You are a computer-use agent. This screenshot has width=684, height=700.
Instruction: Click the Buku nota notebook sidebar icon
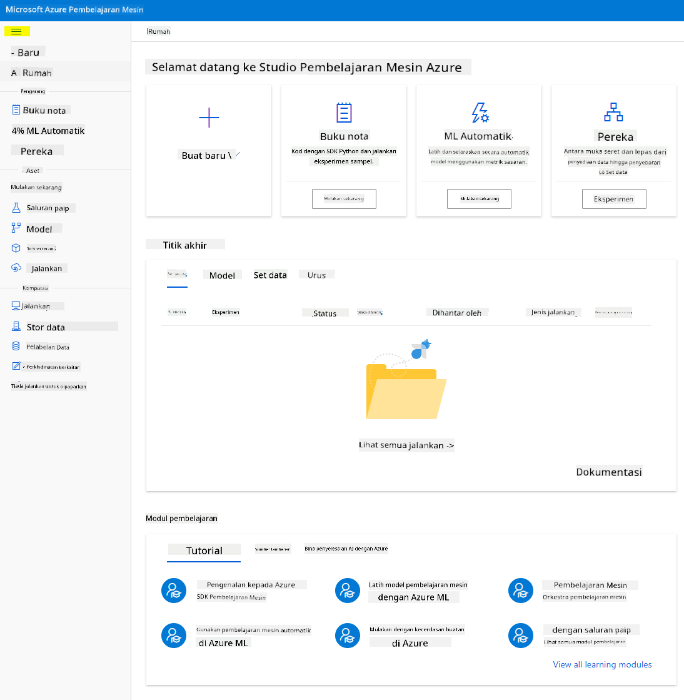coord(16,110)
